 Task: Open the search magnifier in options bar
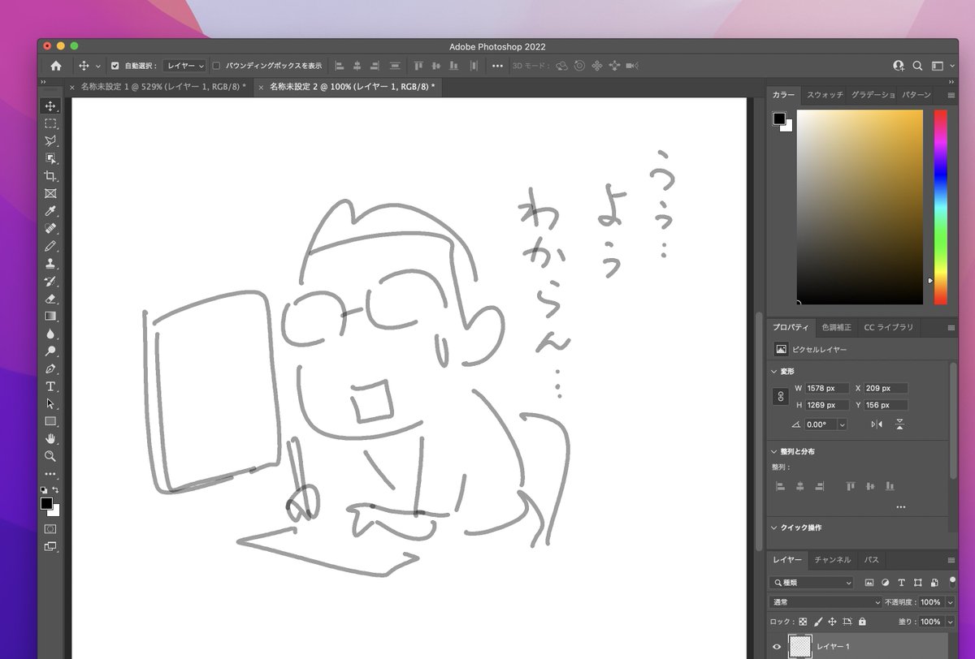click(917, 66)
